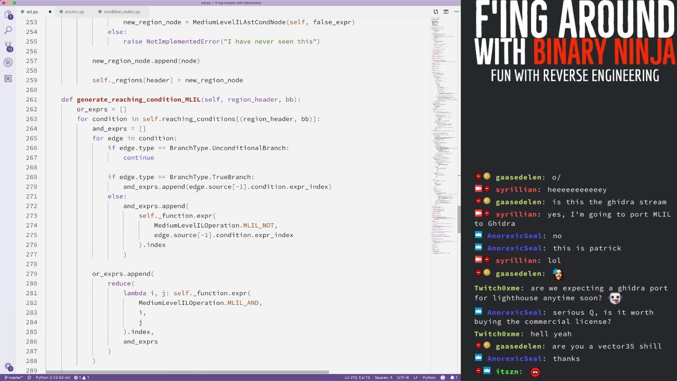The image size is (677, 381).
Task: Click NotImplementedError on line 255
Action: click(x=182, y=41)
